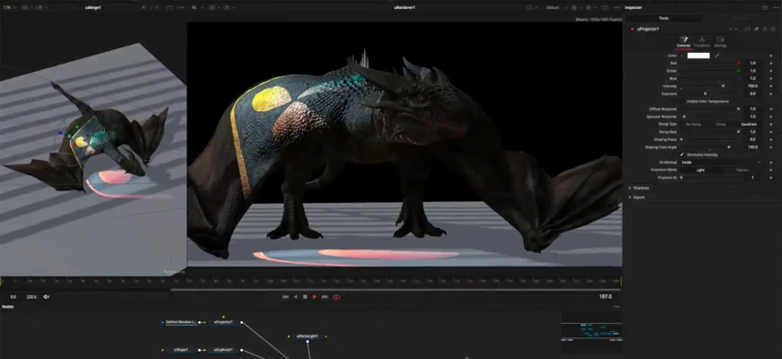Add a keyframe for Decay Rate
This screenshot has height=359, width=782.
(771, 132)
